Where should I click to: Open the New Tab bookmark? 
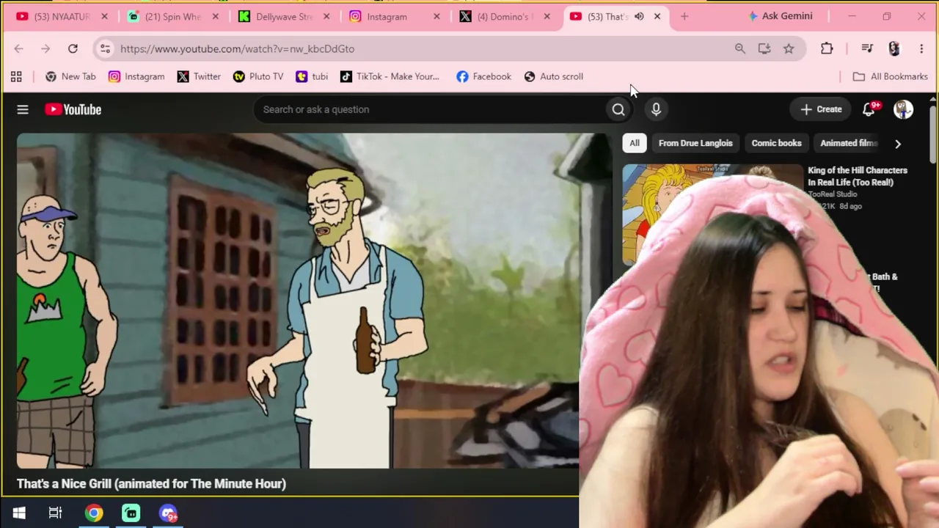point(70,76)
